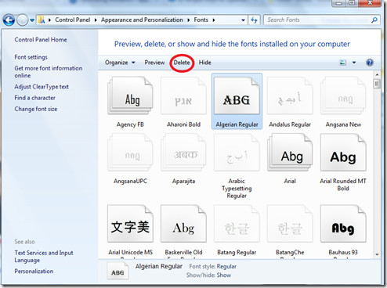Open the address bar history dropdown
Screen dimensions: 387x288
(x=243, y=20)
